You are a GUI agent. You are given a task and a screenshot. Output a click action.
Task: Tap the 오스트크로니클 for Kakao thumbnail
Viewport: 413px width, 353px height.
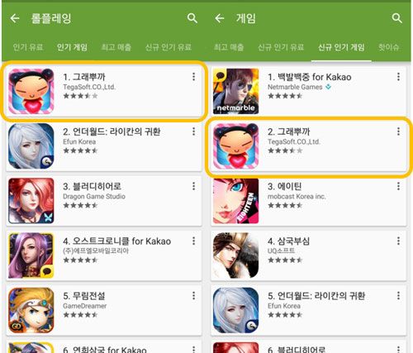coord(31,255)
